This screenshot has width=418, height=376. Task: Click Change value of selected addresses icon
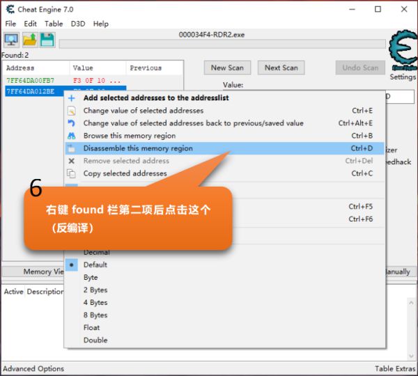71,111
